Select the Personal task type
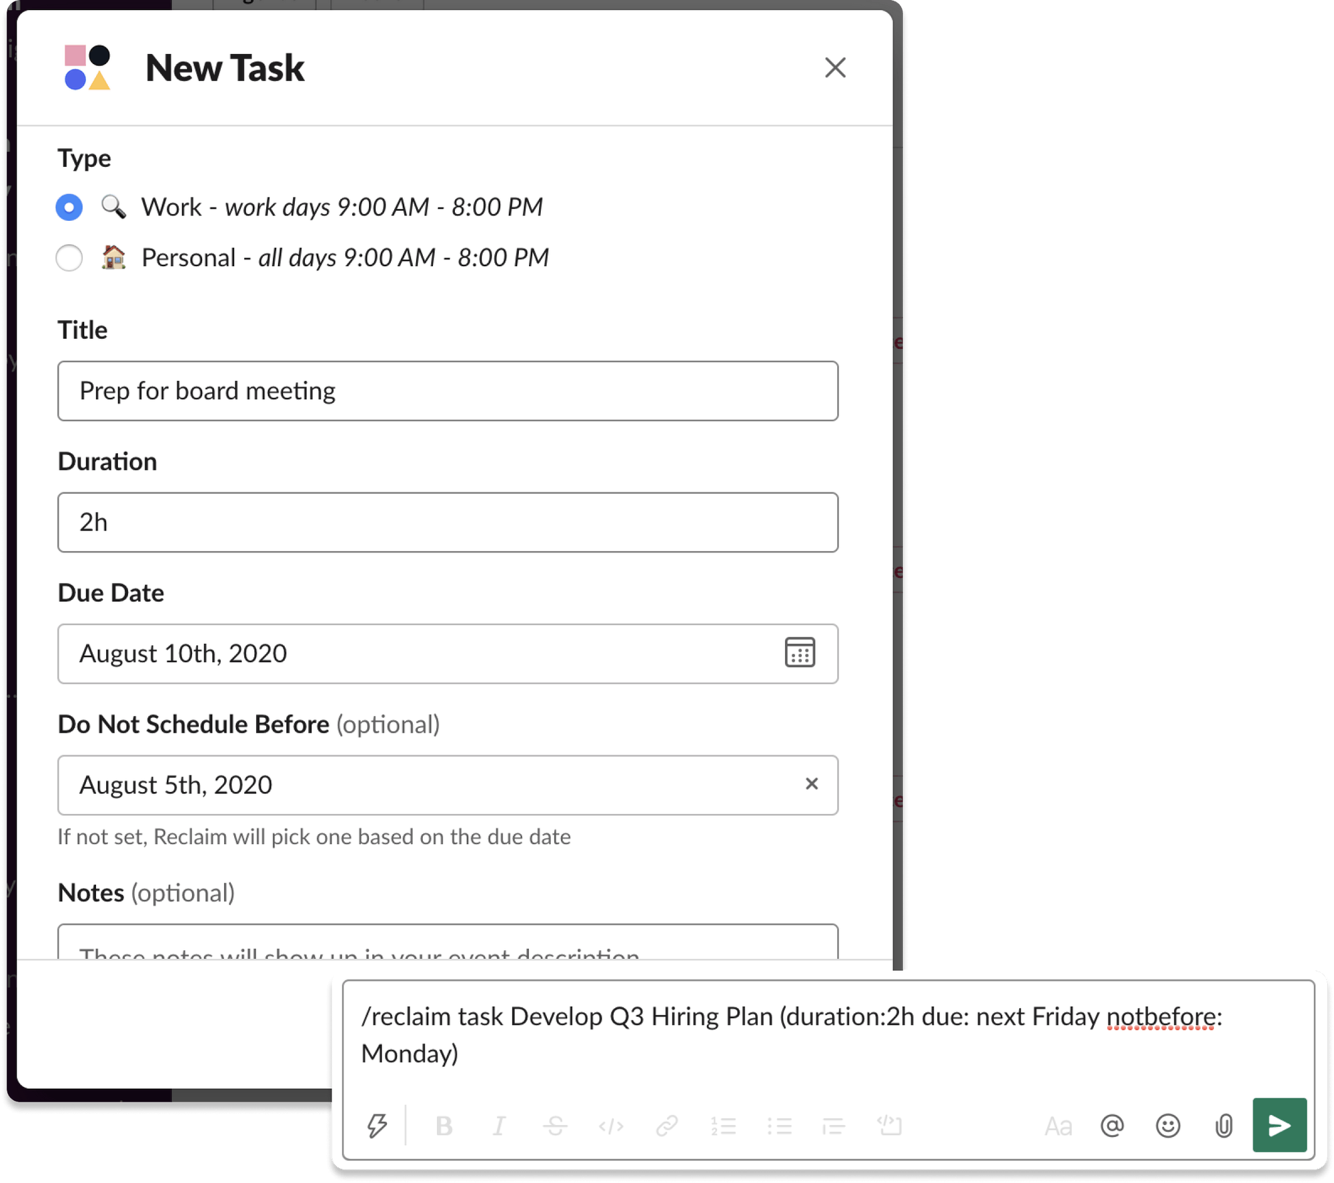 point(69,258)
